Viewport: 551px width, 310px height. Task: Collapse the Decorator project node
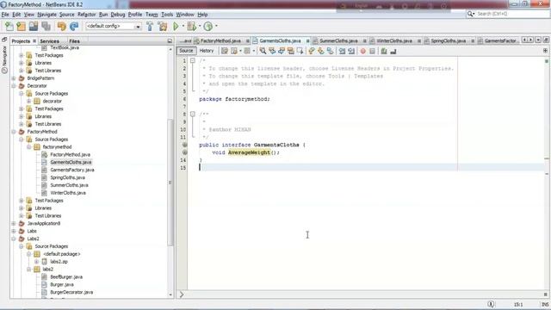(14, 86)
